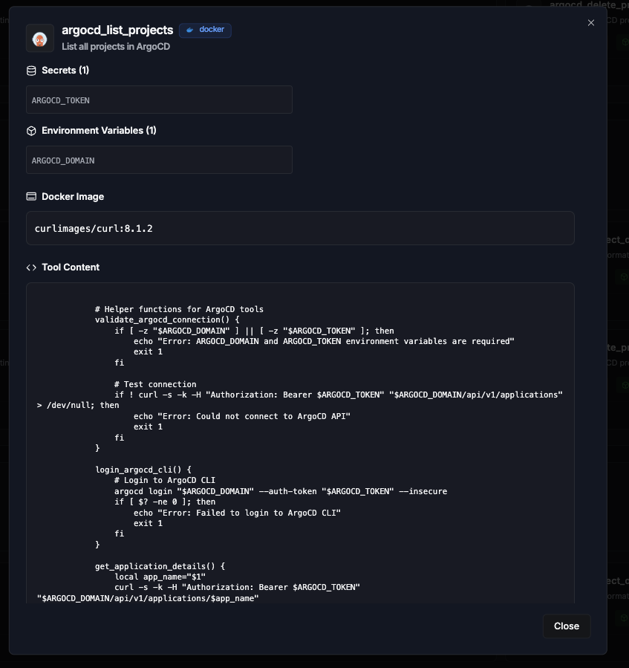629x668 pixels.
Task: Click the docker badge next to title
Action: [x=205, y=30]
